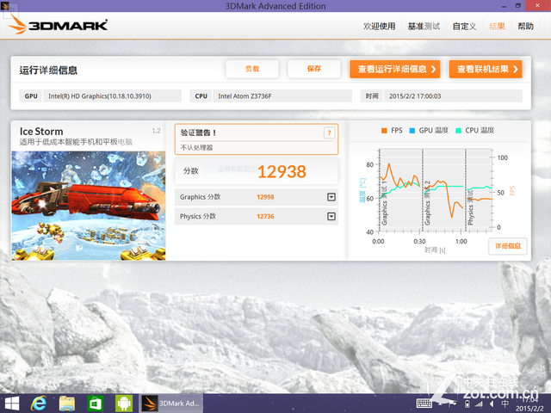Open File Explorer from taskbar
The height and width of the screenshot is (413, 551).
point(67,404)
